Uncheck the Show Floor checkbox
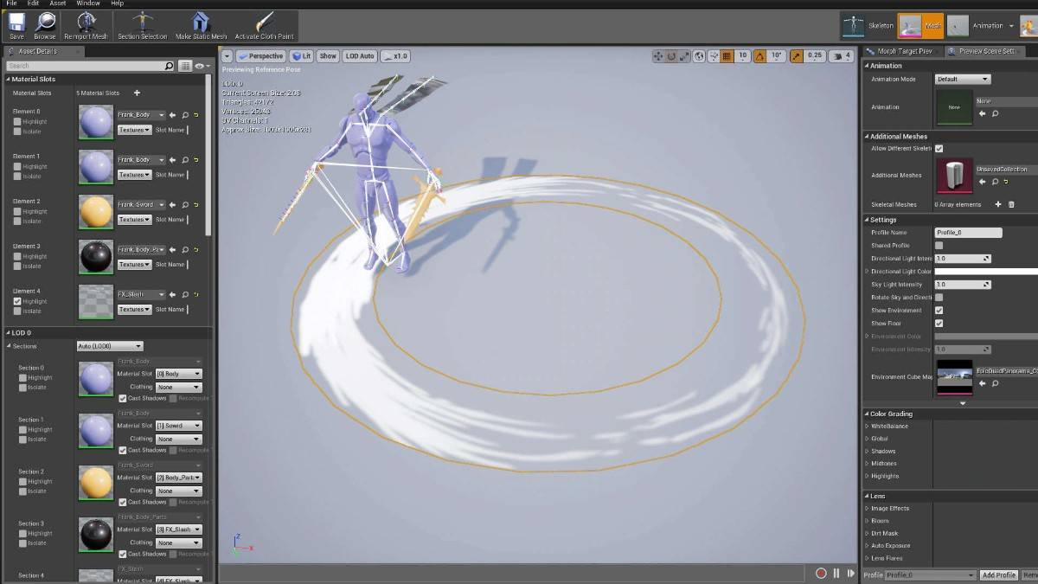This screenshot has width=1038, height=584. point(939,323)
